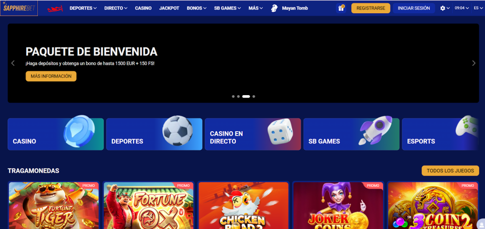Go to next banner with right arrow
Screen dimensions: 485x229
474,63
